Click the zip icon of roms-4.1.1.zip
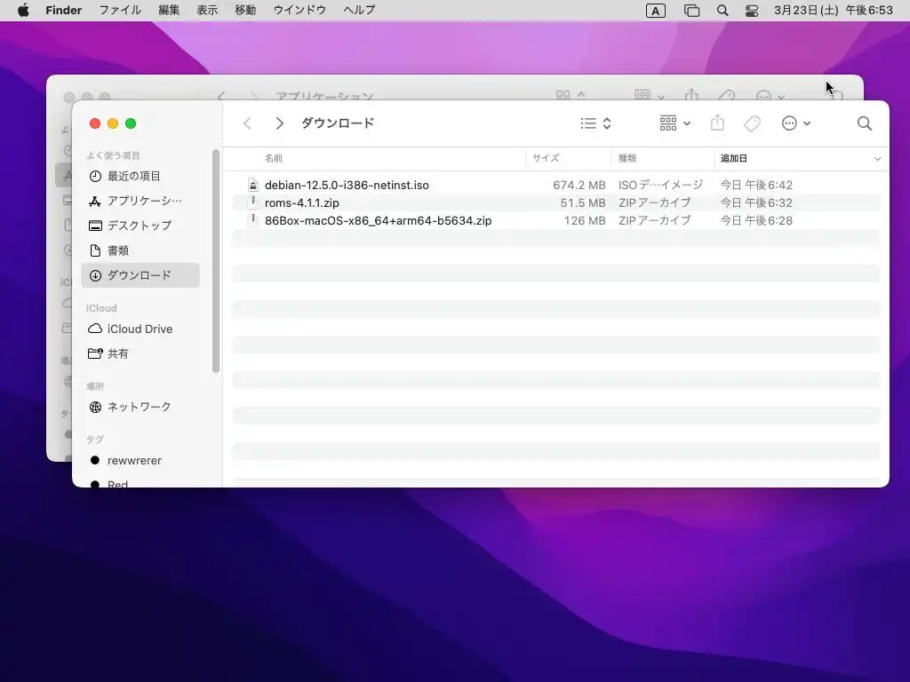 (253, 202)
